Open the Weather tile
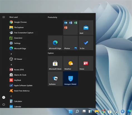 pyautogui.click(x=70, y=63)
